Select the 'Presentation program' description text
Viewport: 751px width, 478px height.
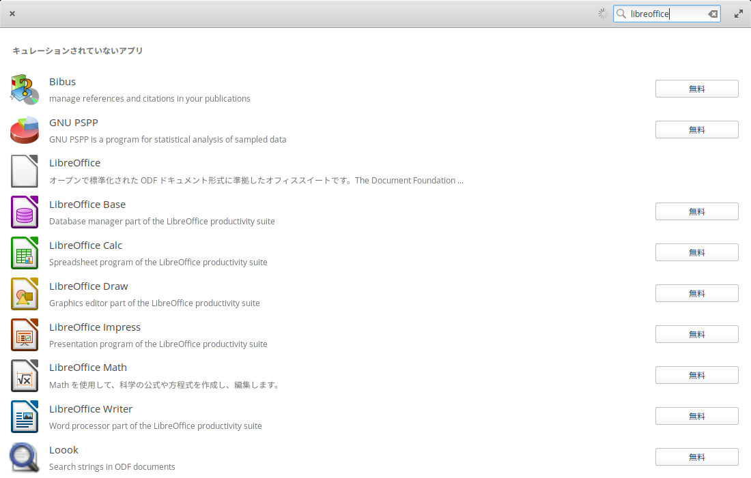(x=158, y=344)
